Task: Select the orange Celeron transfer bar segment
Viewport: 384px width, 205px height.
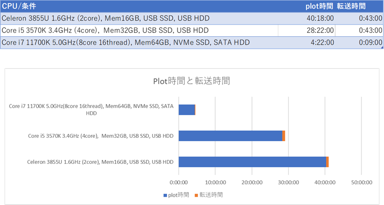Action: 327,162
